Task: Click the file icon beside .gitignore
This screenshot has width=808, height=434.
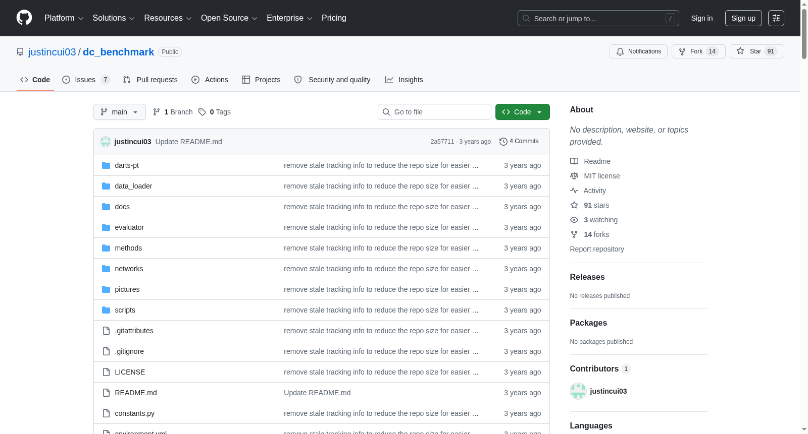Action: click(x=106, y=351)
